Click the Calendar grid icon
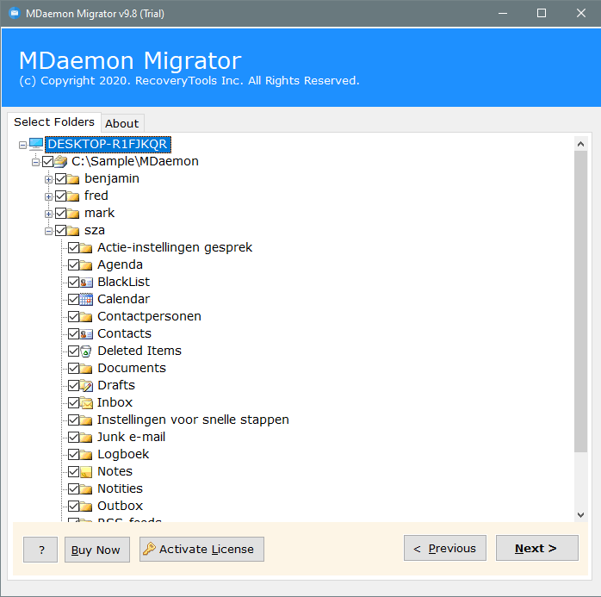This screenshot has width=601, height=597. coord(86,300)
